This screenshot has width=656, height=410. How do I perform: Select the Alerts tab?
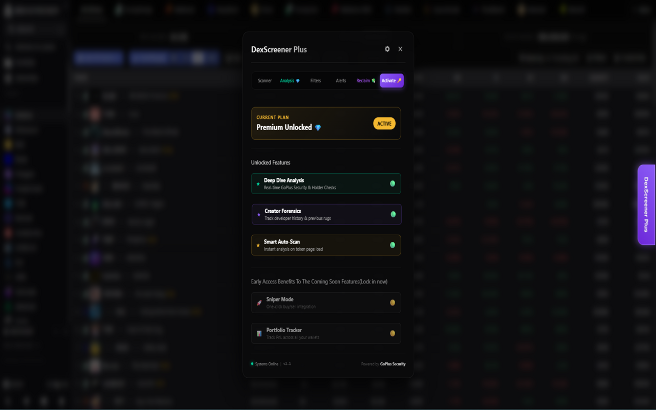(x=341, y=80)
